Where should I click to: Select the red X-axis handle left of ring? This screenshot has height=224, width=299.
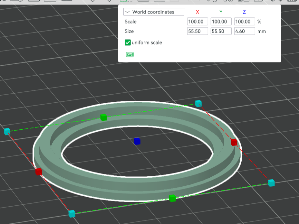[39, 172]
